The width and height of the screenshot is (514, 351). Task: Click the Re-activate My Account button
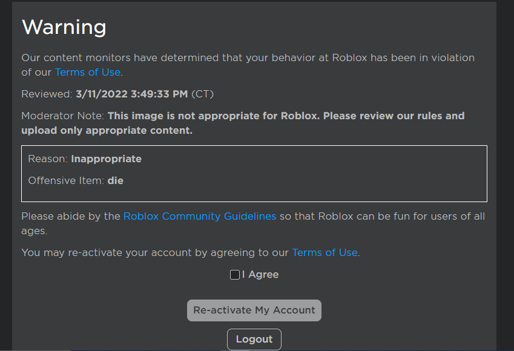254,310
